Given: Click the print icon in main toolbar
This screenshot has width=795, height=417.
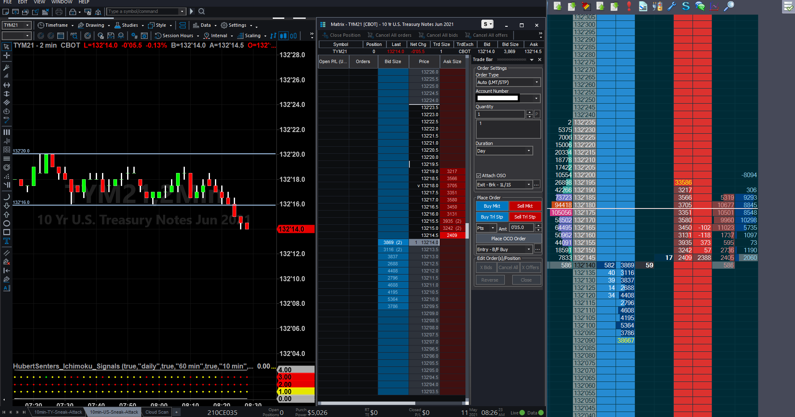Looking at the screenshot, I should coord(59,12).
